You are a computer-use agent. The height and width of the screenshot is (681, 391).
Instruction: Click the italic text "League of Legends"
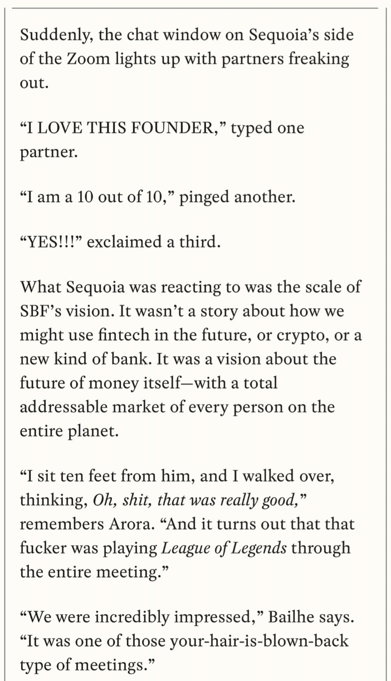point(224,548)
